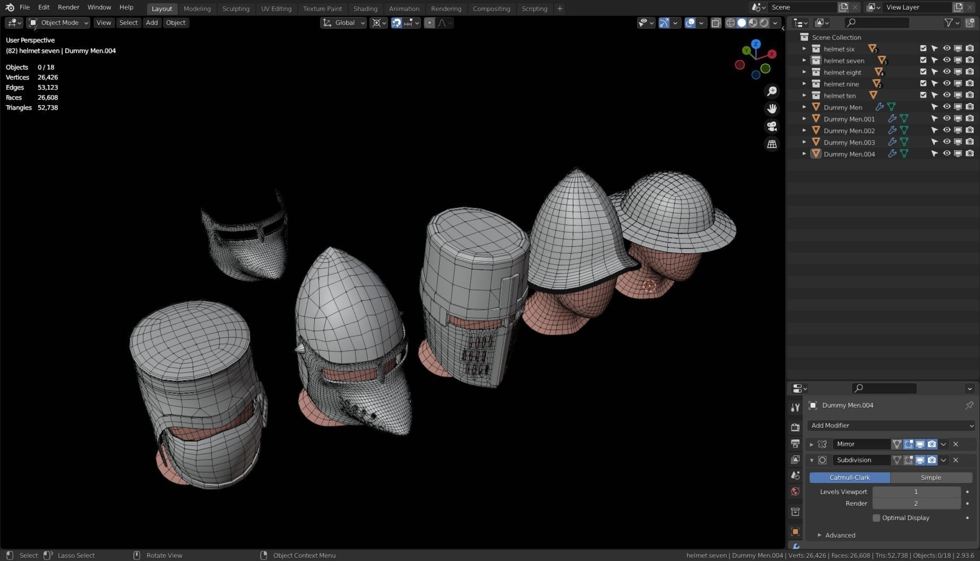Switch perspective/orthographic grid gizmo

[772, 144]
